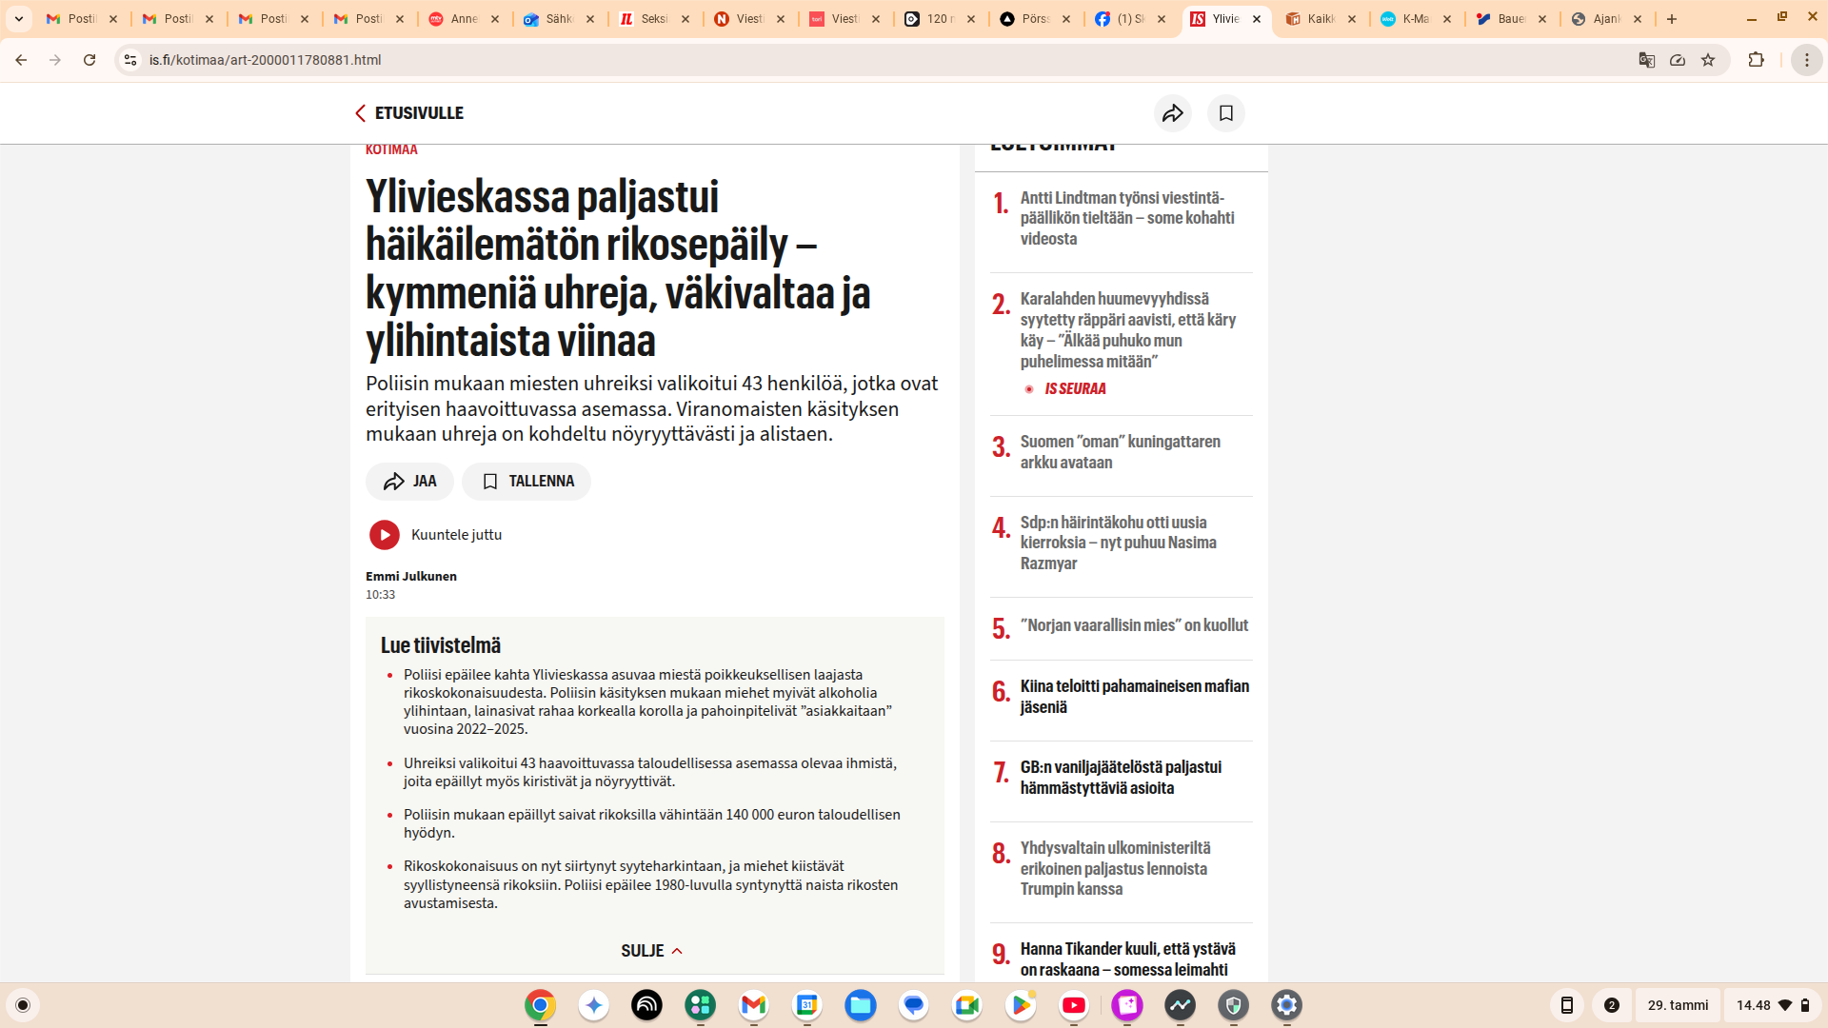Click the TALLENNA save button

(527, 482)
